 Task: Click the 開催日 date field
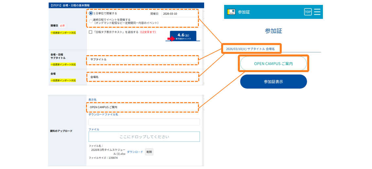[x=181, y=14]
